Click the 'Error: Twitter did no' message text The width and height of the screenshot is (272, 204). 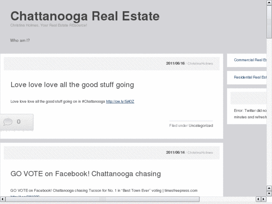pos(250,110)
